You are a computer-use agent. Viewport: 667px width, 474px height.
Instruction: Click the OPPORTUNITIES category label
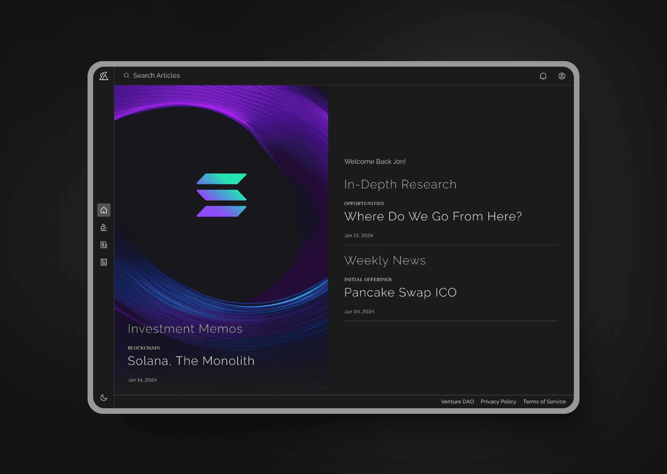pyautogui.click(x=364, y=203)
